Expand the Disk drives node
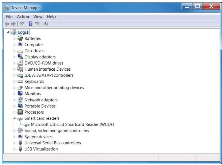 click(14, 51)
